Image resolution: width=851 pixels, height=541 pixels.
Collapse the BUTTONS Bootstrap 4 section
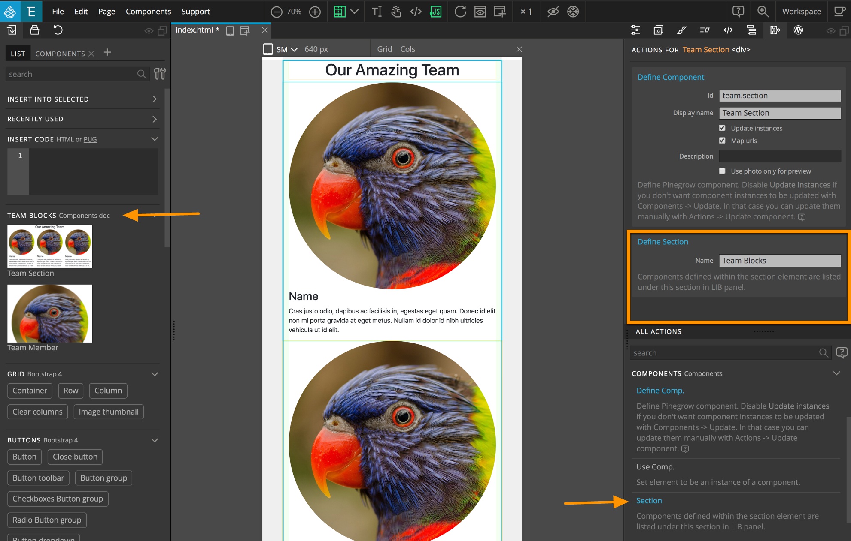pos(155,440)
